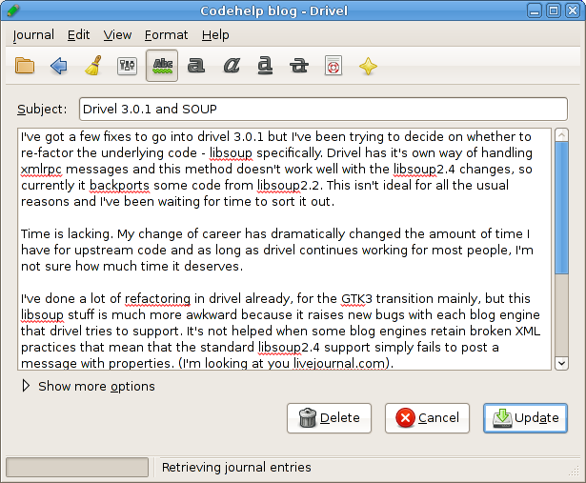The image size is (586, 483).
Task: Click the lifebuoy help document icon
Action: (333, 66)
